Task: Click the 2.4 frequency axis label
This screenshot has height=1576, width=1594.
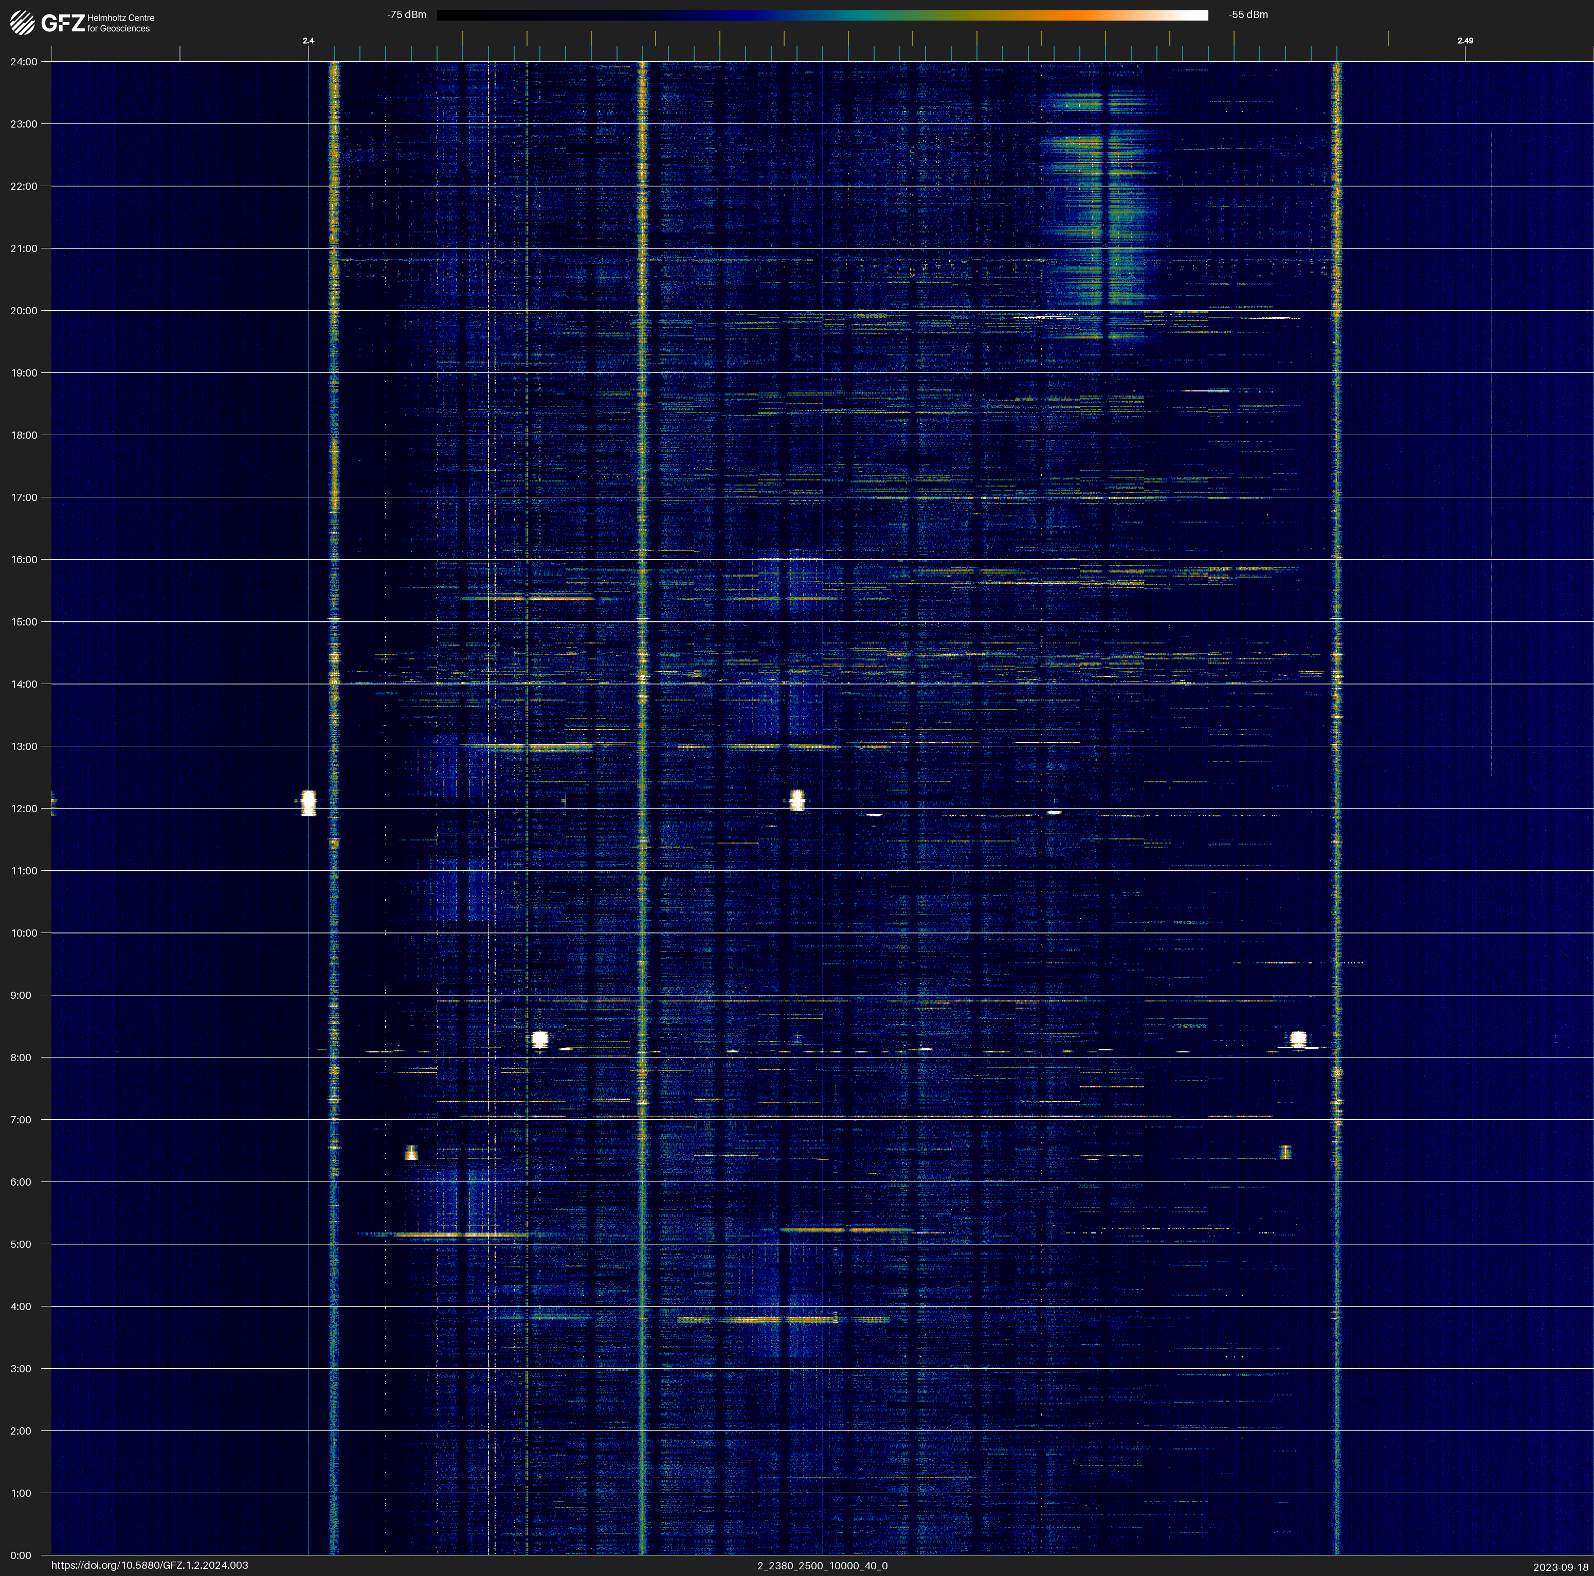Action: (307, 41)
